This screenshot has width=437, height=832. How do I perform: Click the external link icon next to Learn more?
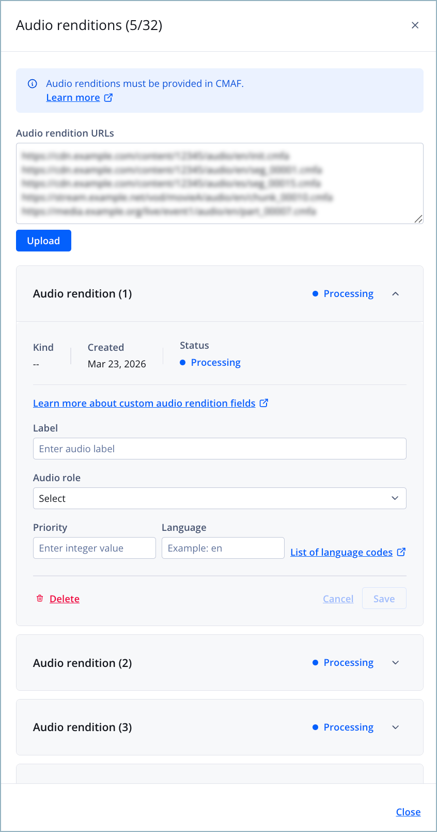(x=108, y=98)
